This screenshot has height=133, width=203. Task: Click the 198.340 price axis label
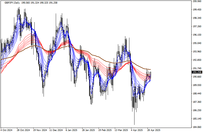[197, 18]
